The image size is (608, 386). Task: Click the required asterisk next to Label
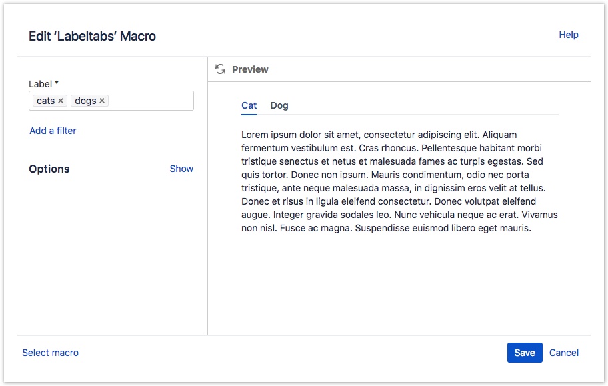point(57,83)
